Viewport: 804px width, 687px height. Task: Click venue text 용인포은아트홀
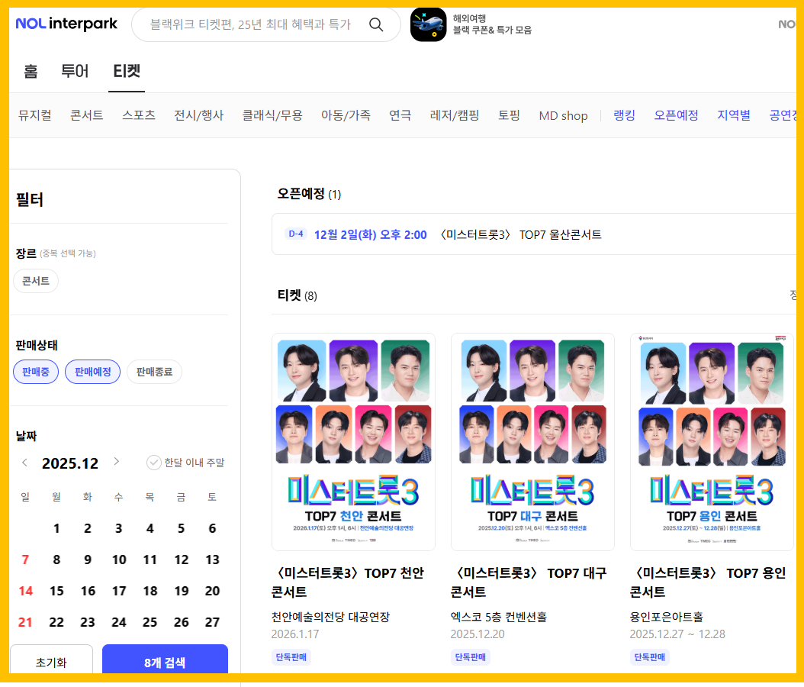pyautogui.click(x=667, y=617)
